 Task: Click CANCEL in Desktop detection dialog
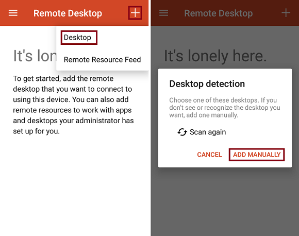pyautogui.click(x=209, y=155)
